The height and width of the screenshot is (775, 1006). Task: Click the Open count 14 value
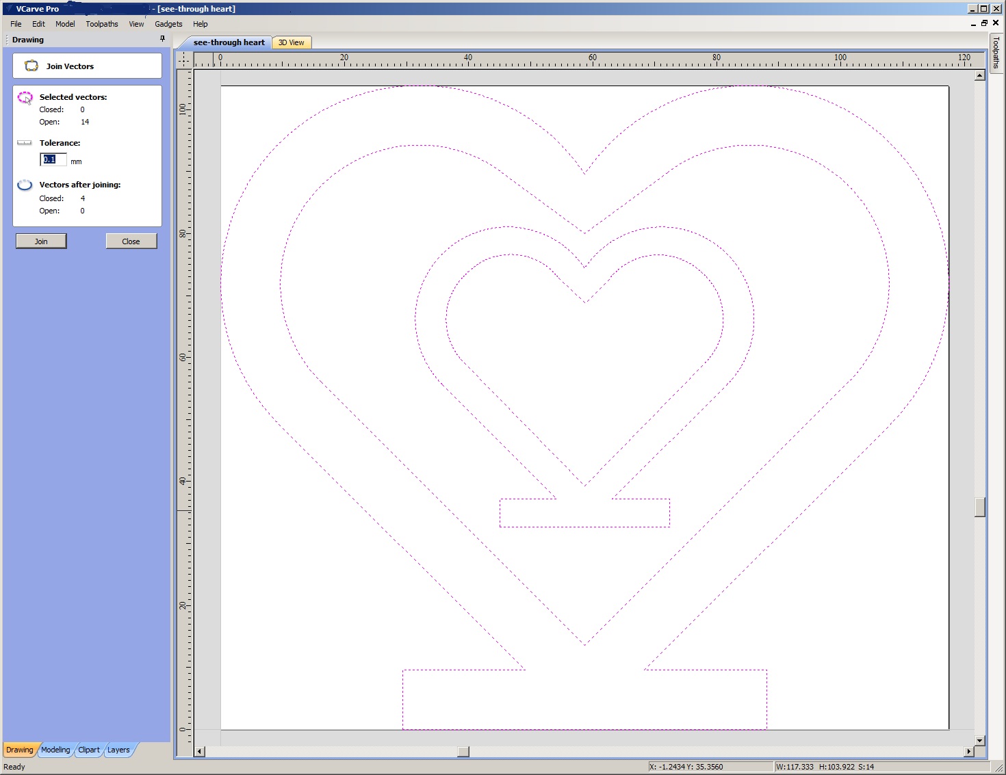85,122
